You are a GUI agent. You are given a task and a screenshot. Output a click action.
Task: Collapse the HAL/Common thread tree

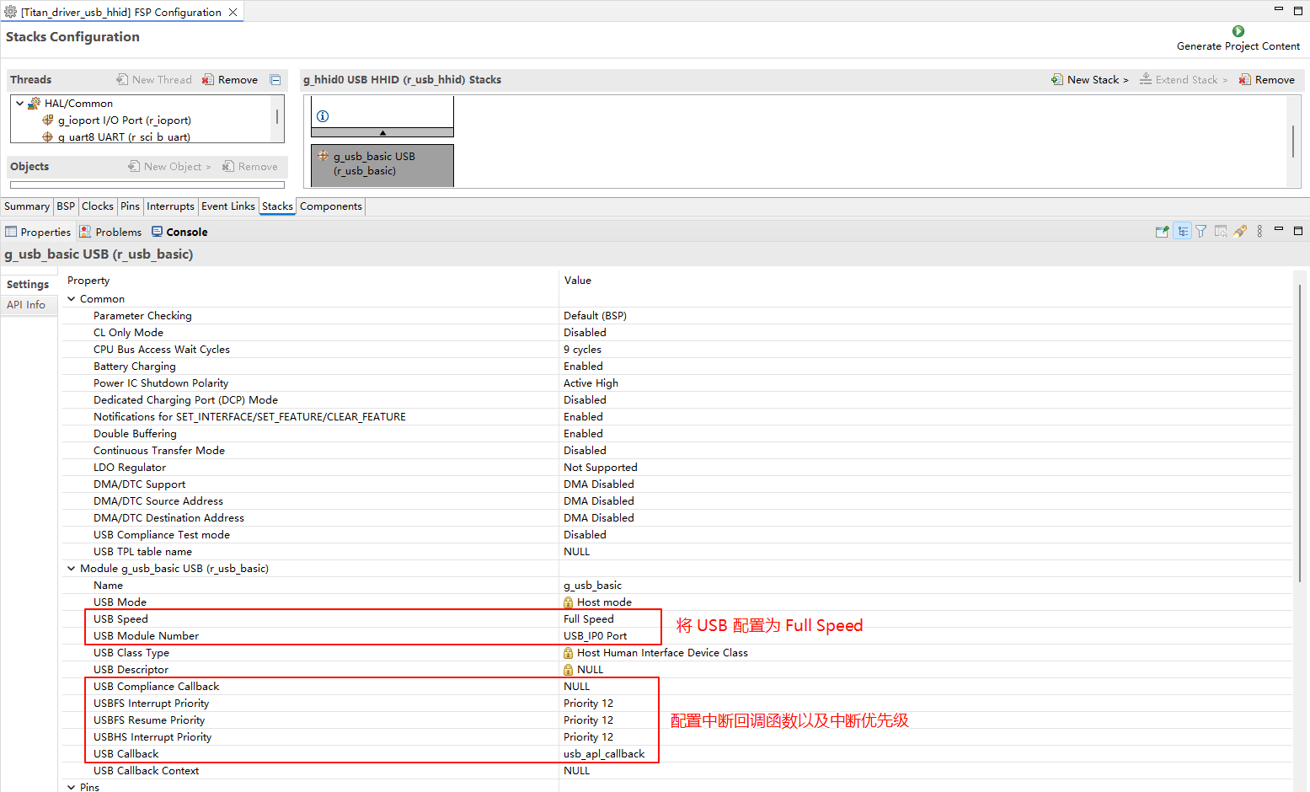pos(20,104)
